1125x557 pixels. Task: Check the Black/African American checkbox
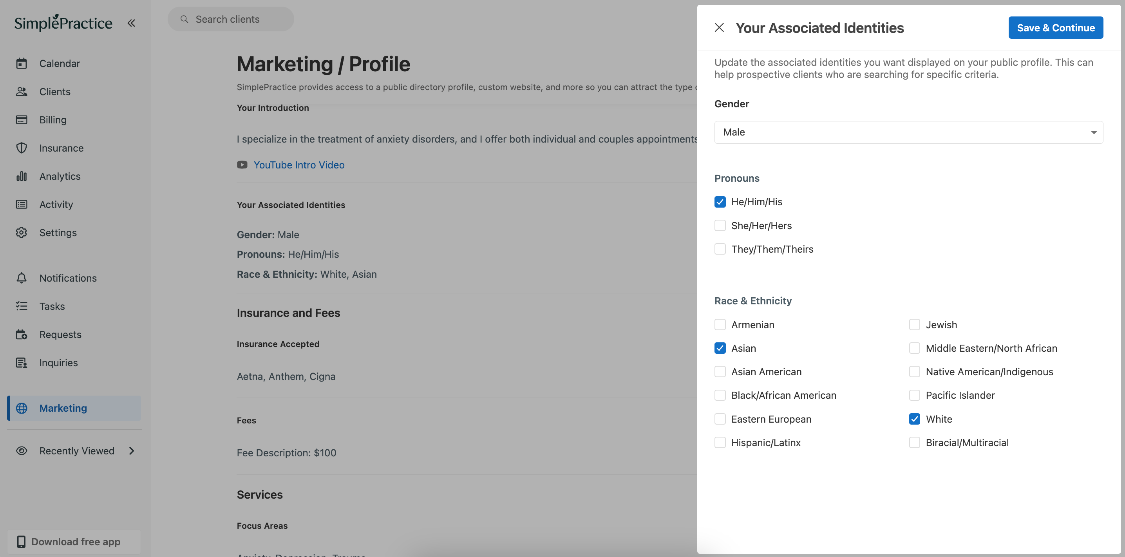[x=720, y=395]
